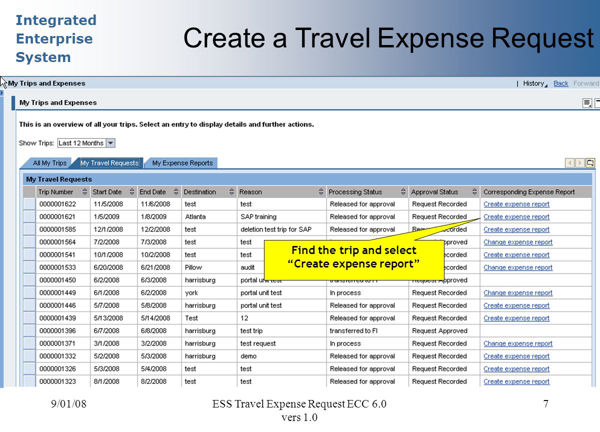The image size is (600, 432).
Task: Create expense report for trip 0000001585
Action: click(x=516, y=229)
